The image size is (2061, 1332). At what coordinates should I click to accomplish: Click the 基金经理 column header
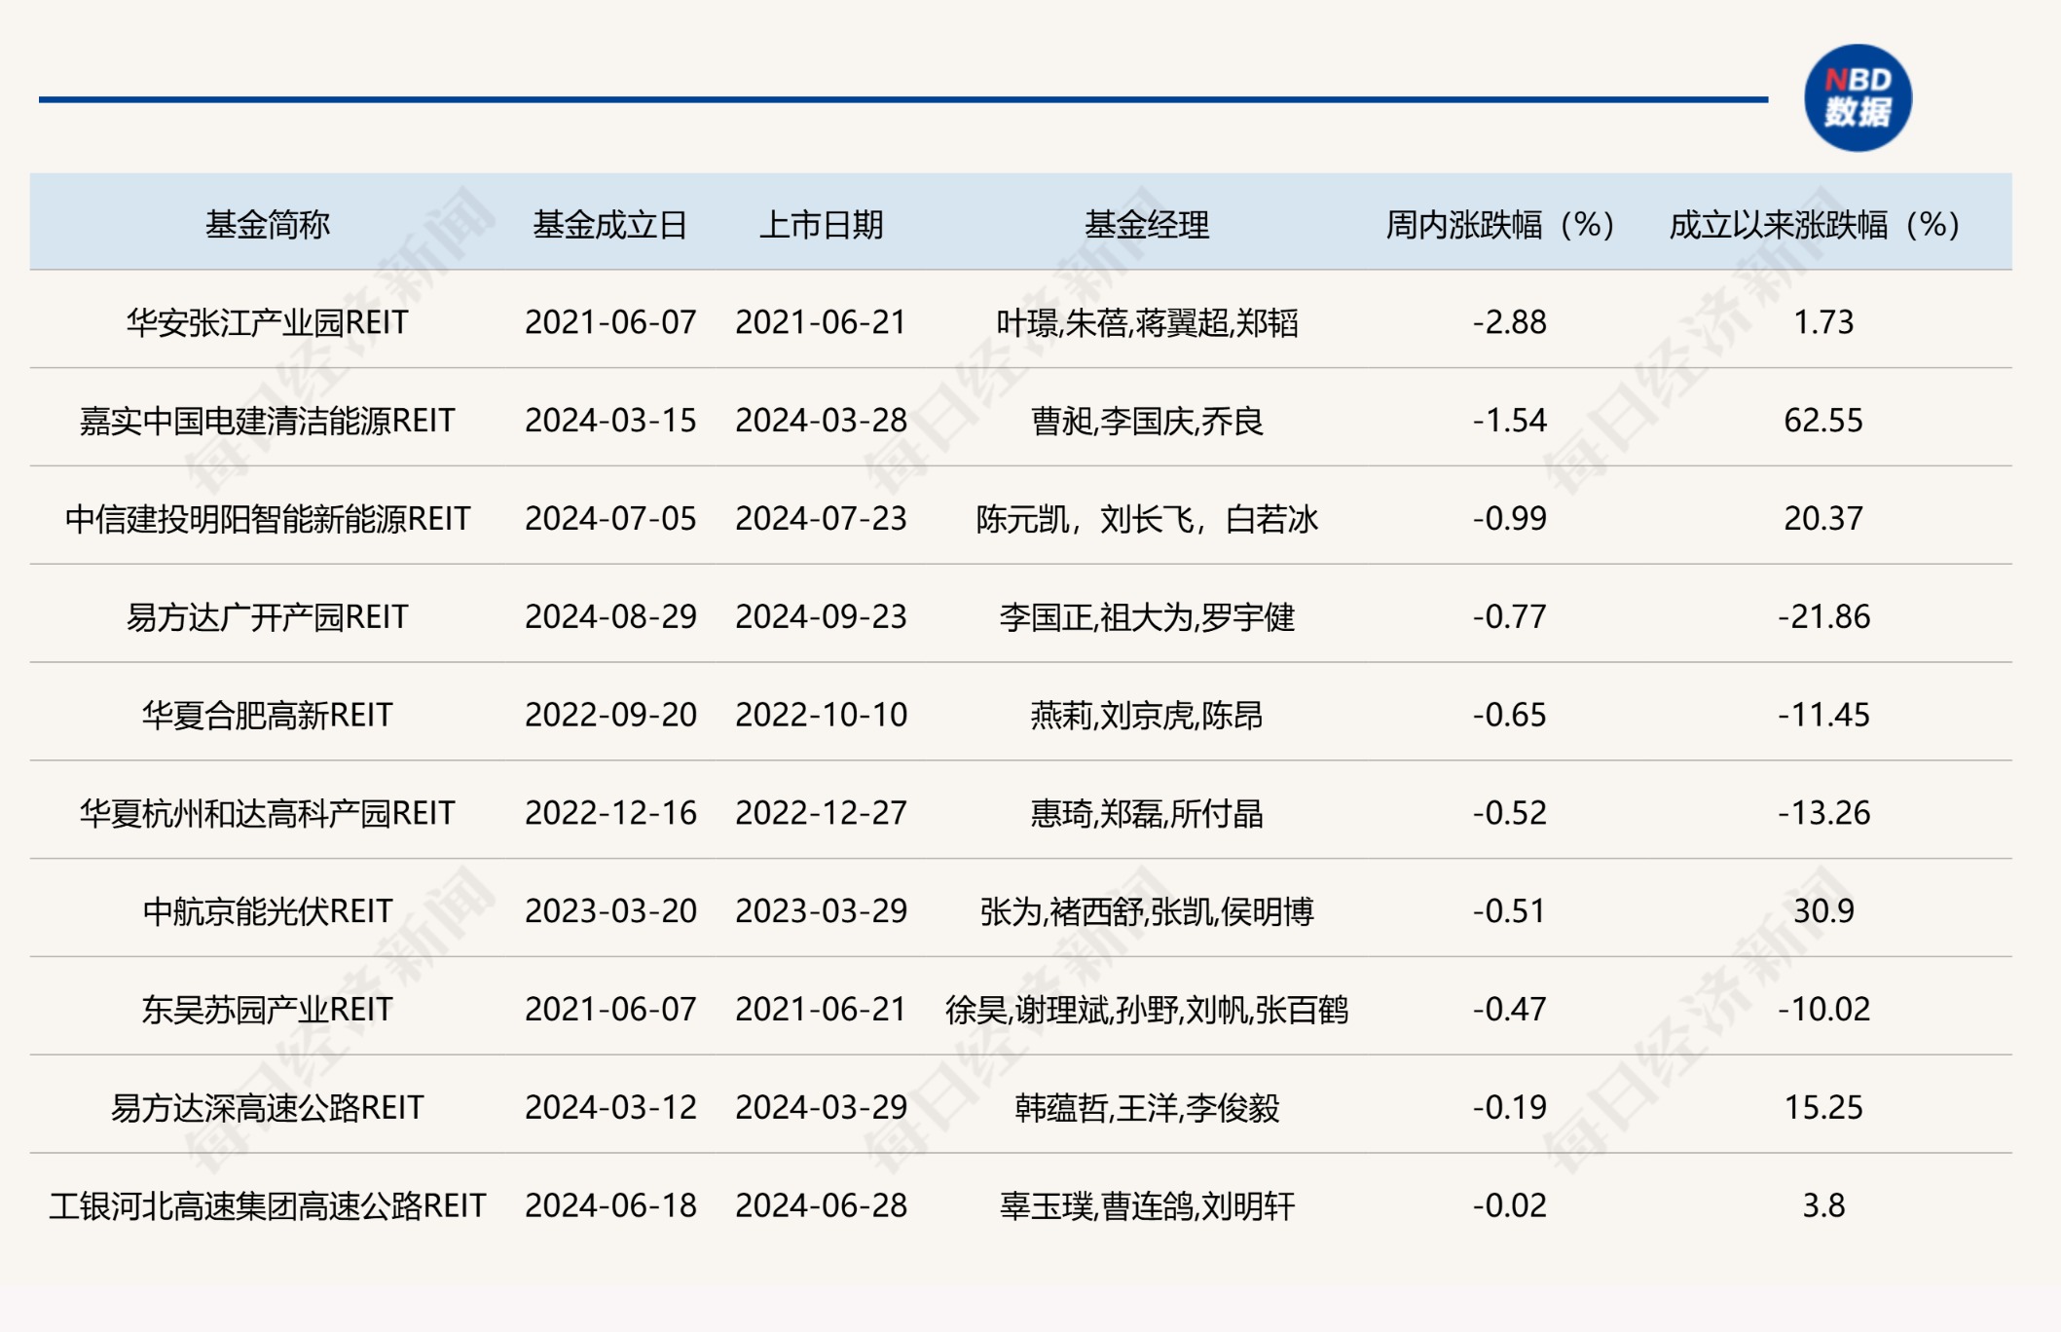coord(1146,223)
